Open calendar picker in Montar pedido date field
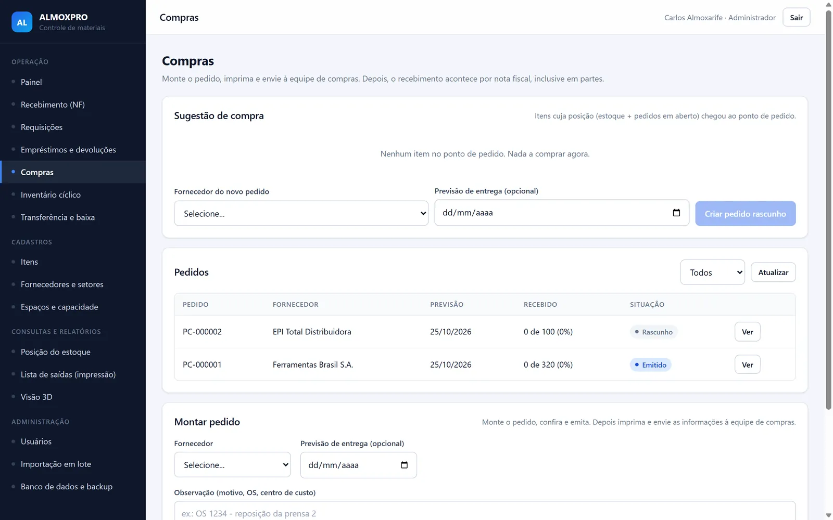This screenshot has height=520, width=833. 404,465
